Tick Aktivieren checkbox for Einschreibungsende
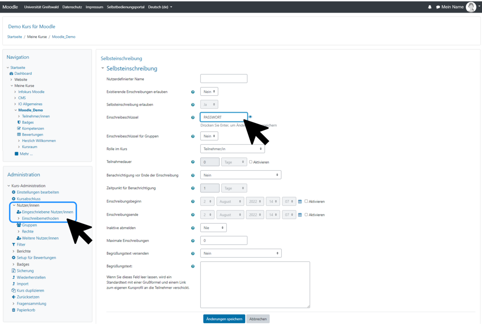482x325 pixels. pyautogui.click(x=306, y=215)
